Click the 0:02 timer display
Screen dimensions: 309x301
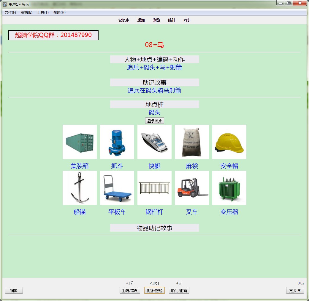pyautogui.click(x=301, y=283)
